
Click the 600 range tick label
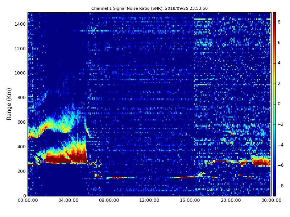(x=21, y=122)
